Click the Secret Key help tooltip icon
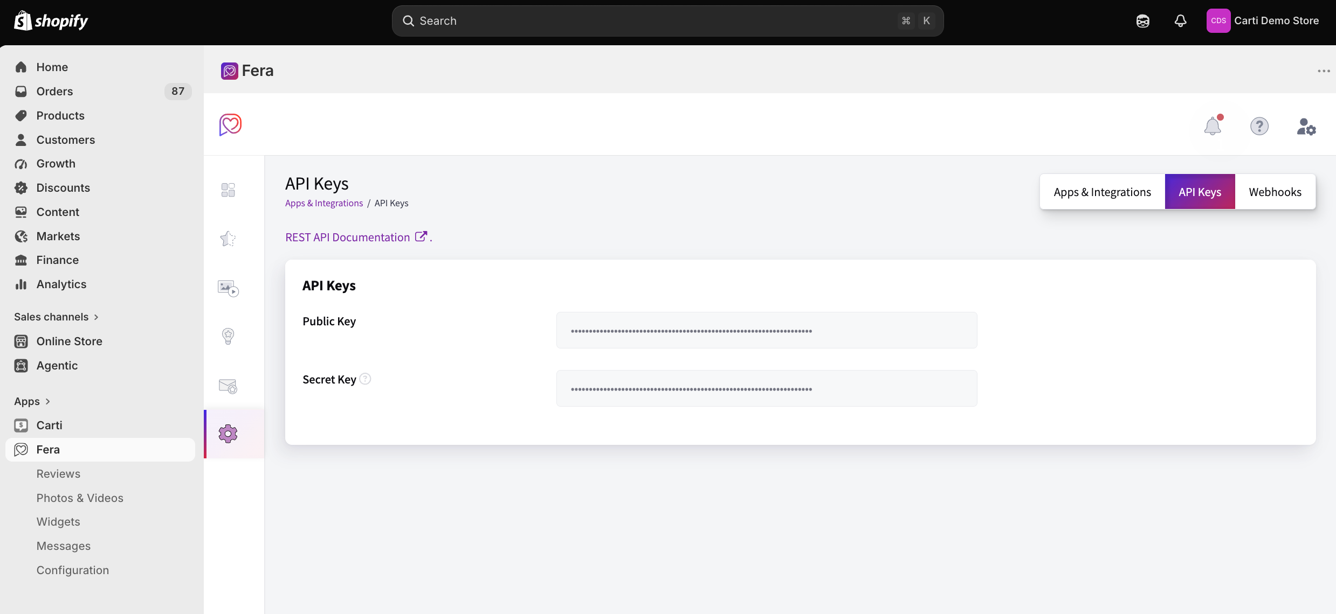1336x614 pixels. tap(365, 379)
